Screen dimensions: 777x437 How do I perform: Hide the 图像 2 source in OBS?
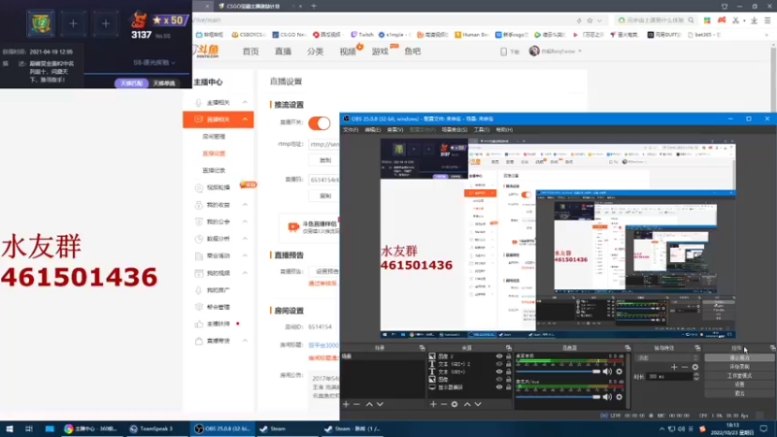coord(499,356)
